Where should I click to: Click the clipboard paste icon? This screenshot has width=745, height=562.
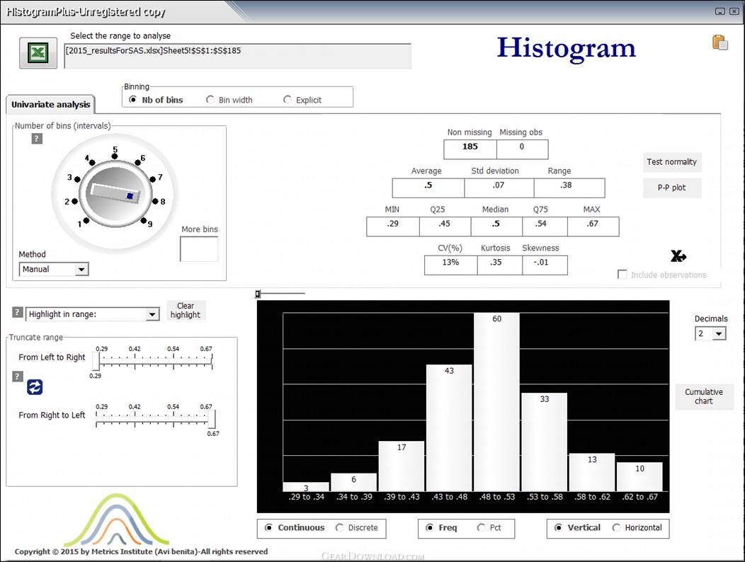pyautogui.click(x=720, y=42)
